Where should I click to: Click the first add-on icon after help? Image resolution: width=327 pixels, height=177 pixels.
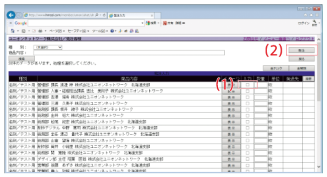[120, 31]
